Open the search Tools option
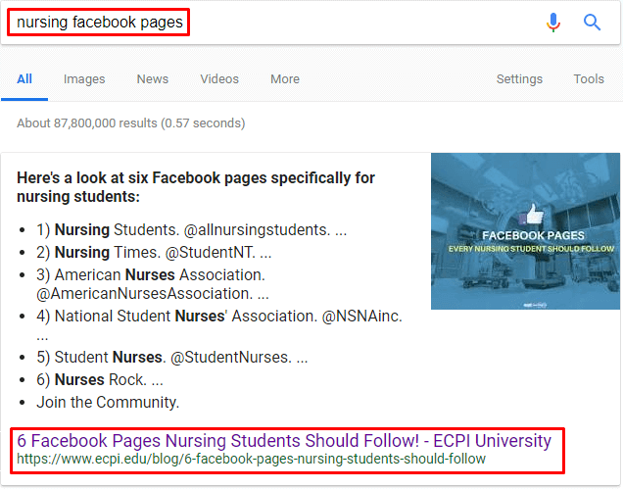The image size is (623, 489). [589, 79]
